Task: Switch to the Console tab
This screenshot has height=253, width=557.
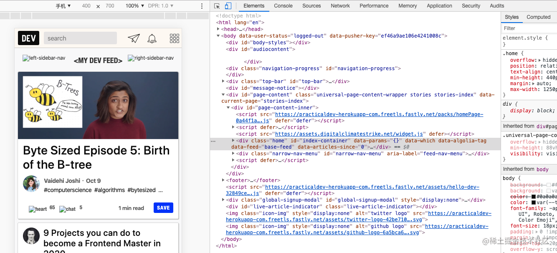Action: click(284, 6)
